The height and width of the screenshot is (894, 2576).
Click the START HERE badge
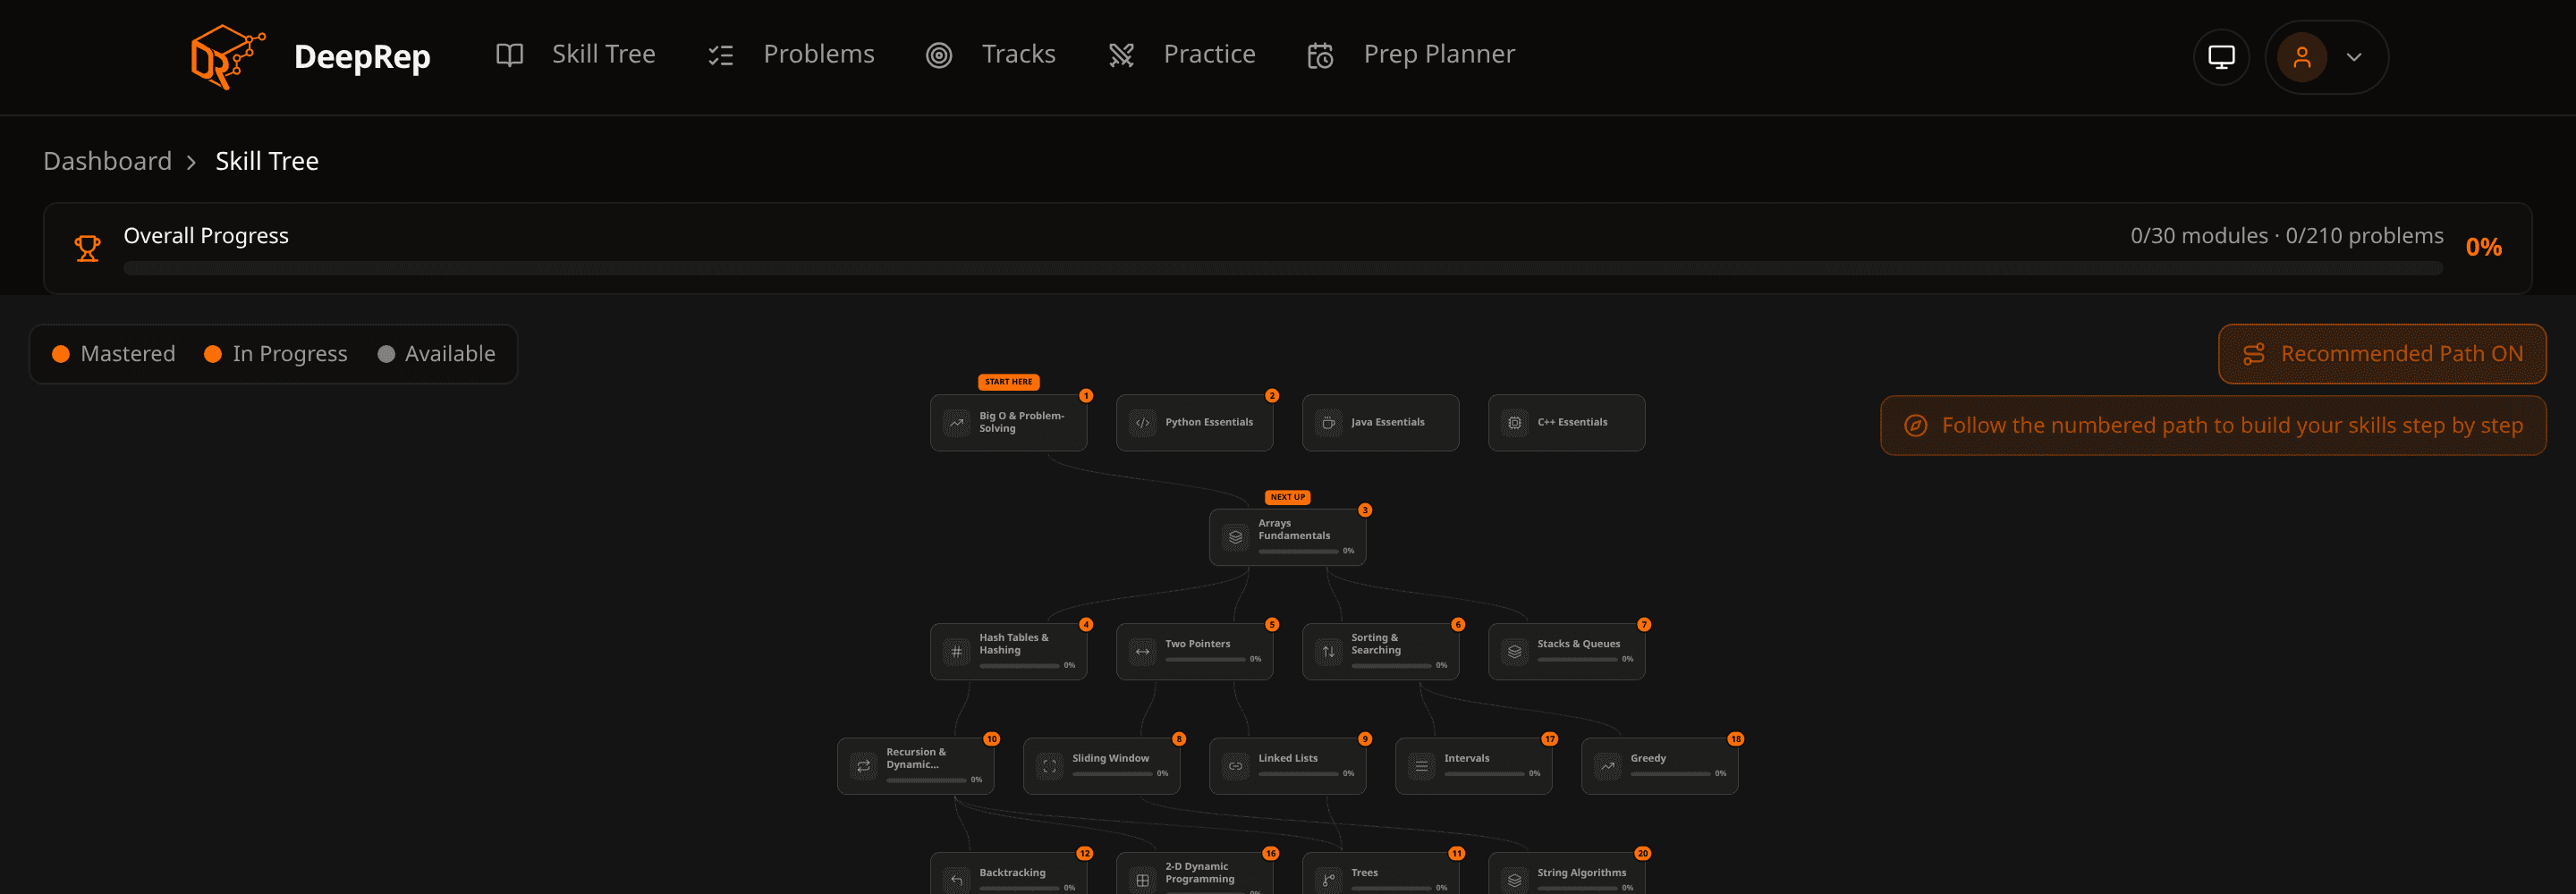[1008, 382]
